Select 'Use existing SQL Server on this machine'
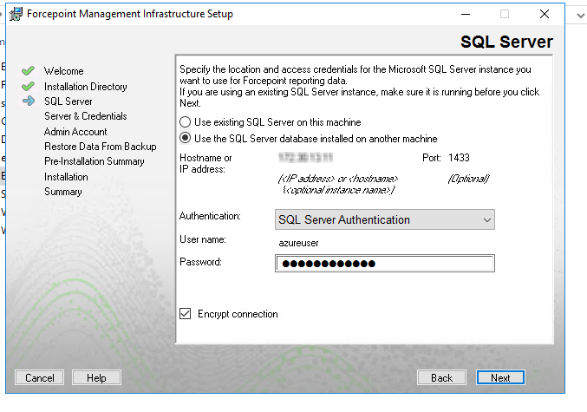This screenshot has width=587, height=412. [185, 122]
